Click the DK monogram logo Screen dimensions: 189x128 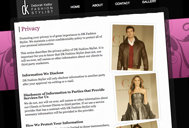tap(25, 8)
